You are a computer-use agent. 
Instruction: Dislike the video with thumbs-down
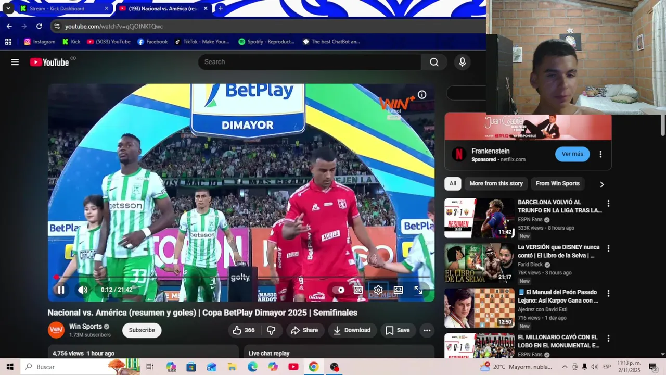(271, 330)
